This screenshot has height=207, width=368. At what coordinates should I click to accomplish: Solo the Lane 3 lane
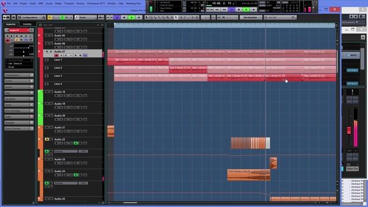click(47, 76)
